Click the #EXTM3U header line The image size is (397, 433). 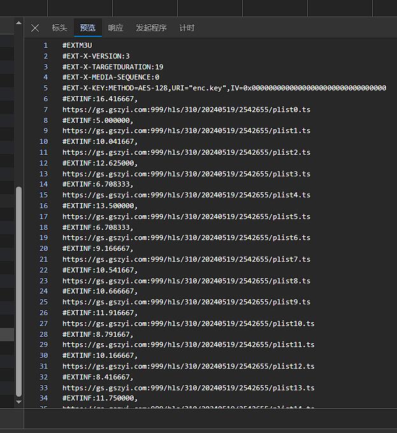pyautogui.click(x=82, y=45)
